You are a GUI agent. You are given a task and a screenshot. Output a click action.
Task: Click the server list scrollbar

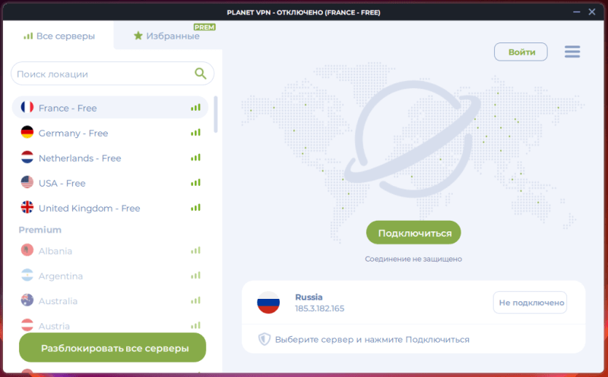coord(216,112)
